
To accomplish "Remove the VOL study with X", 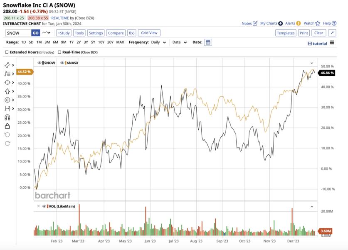I will 38,206.
